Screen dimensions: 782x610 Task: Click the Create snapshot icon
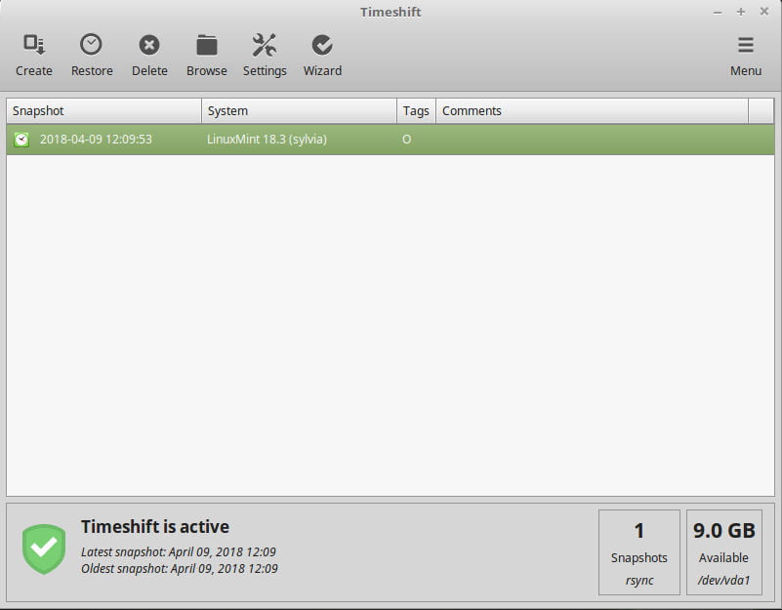coord(34,54)
